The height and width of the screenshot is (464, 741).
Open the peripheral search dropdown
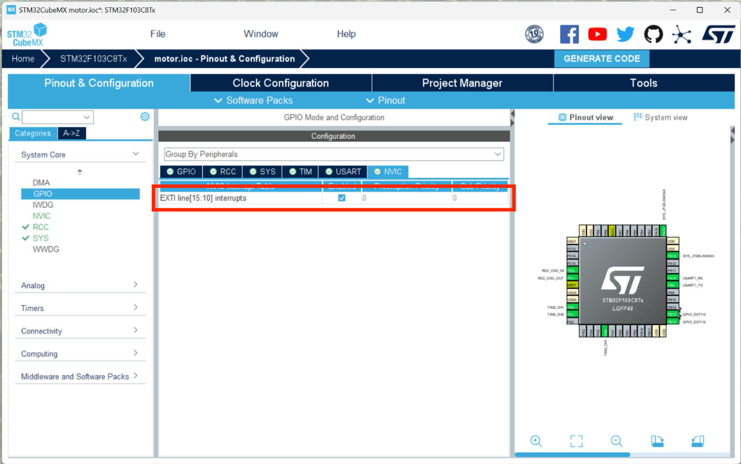[86, 117]
